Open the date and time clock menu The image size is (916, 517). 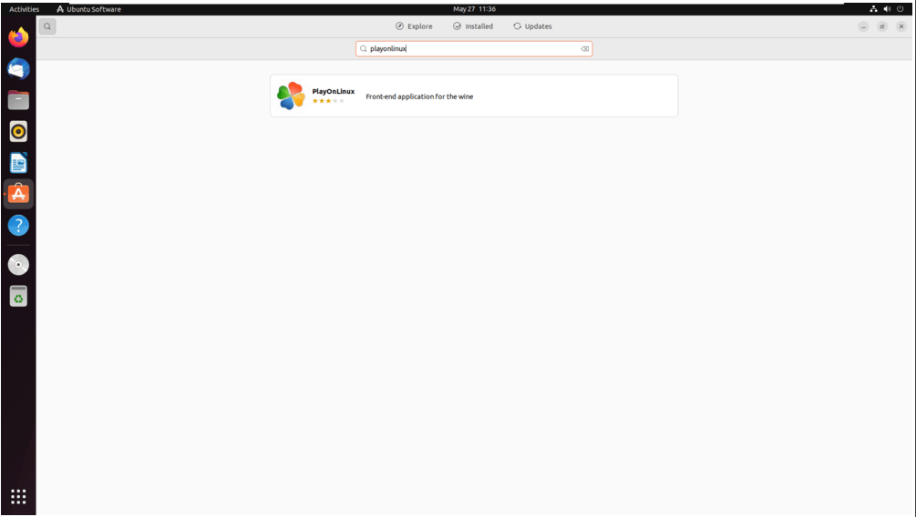(474, 9)
